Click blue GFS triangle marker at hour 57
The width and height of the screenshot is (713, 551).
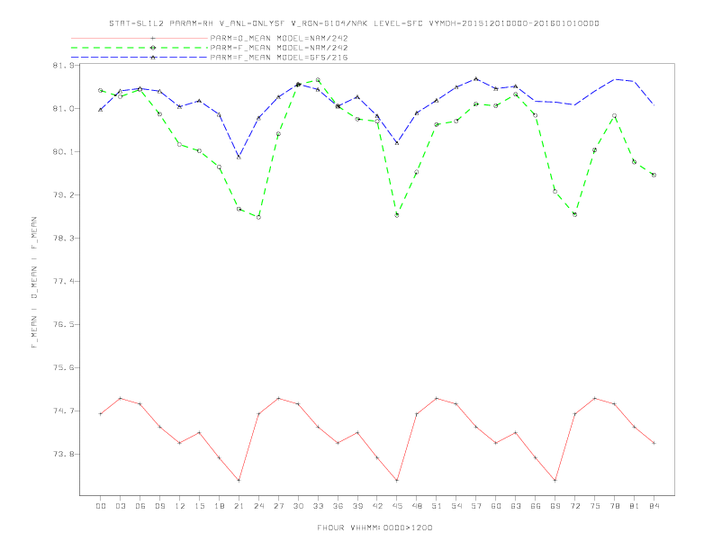click(x=476, y=78)
